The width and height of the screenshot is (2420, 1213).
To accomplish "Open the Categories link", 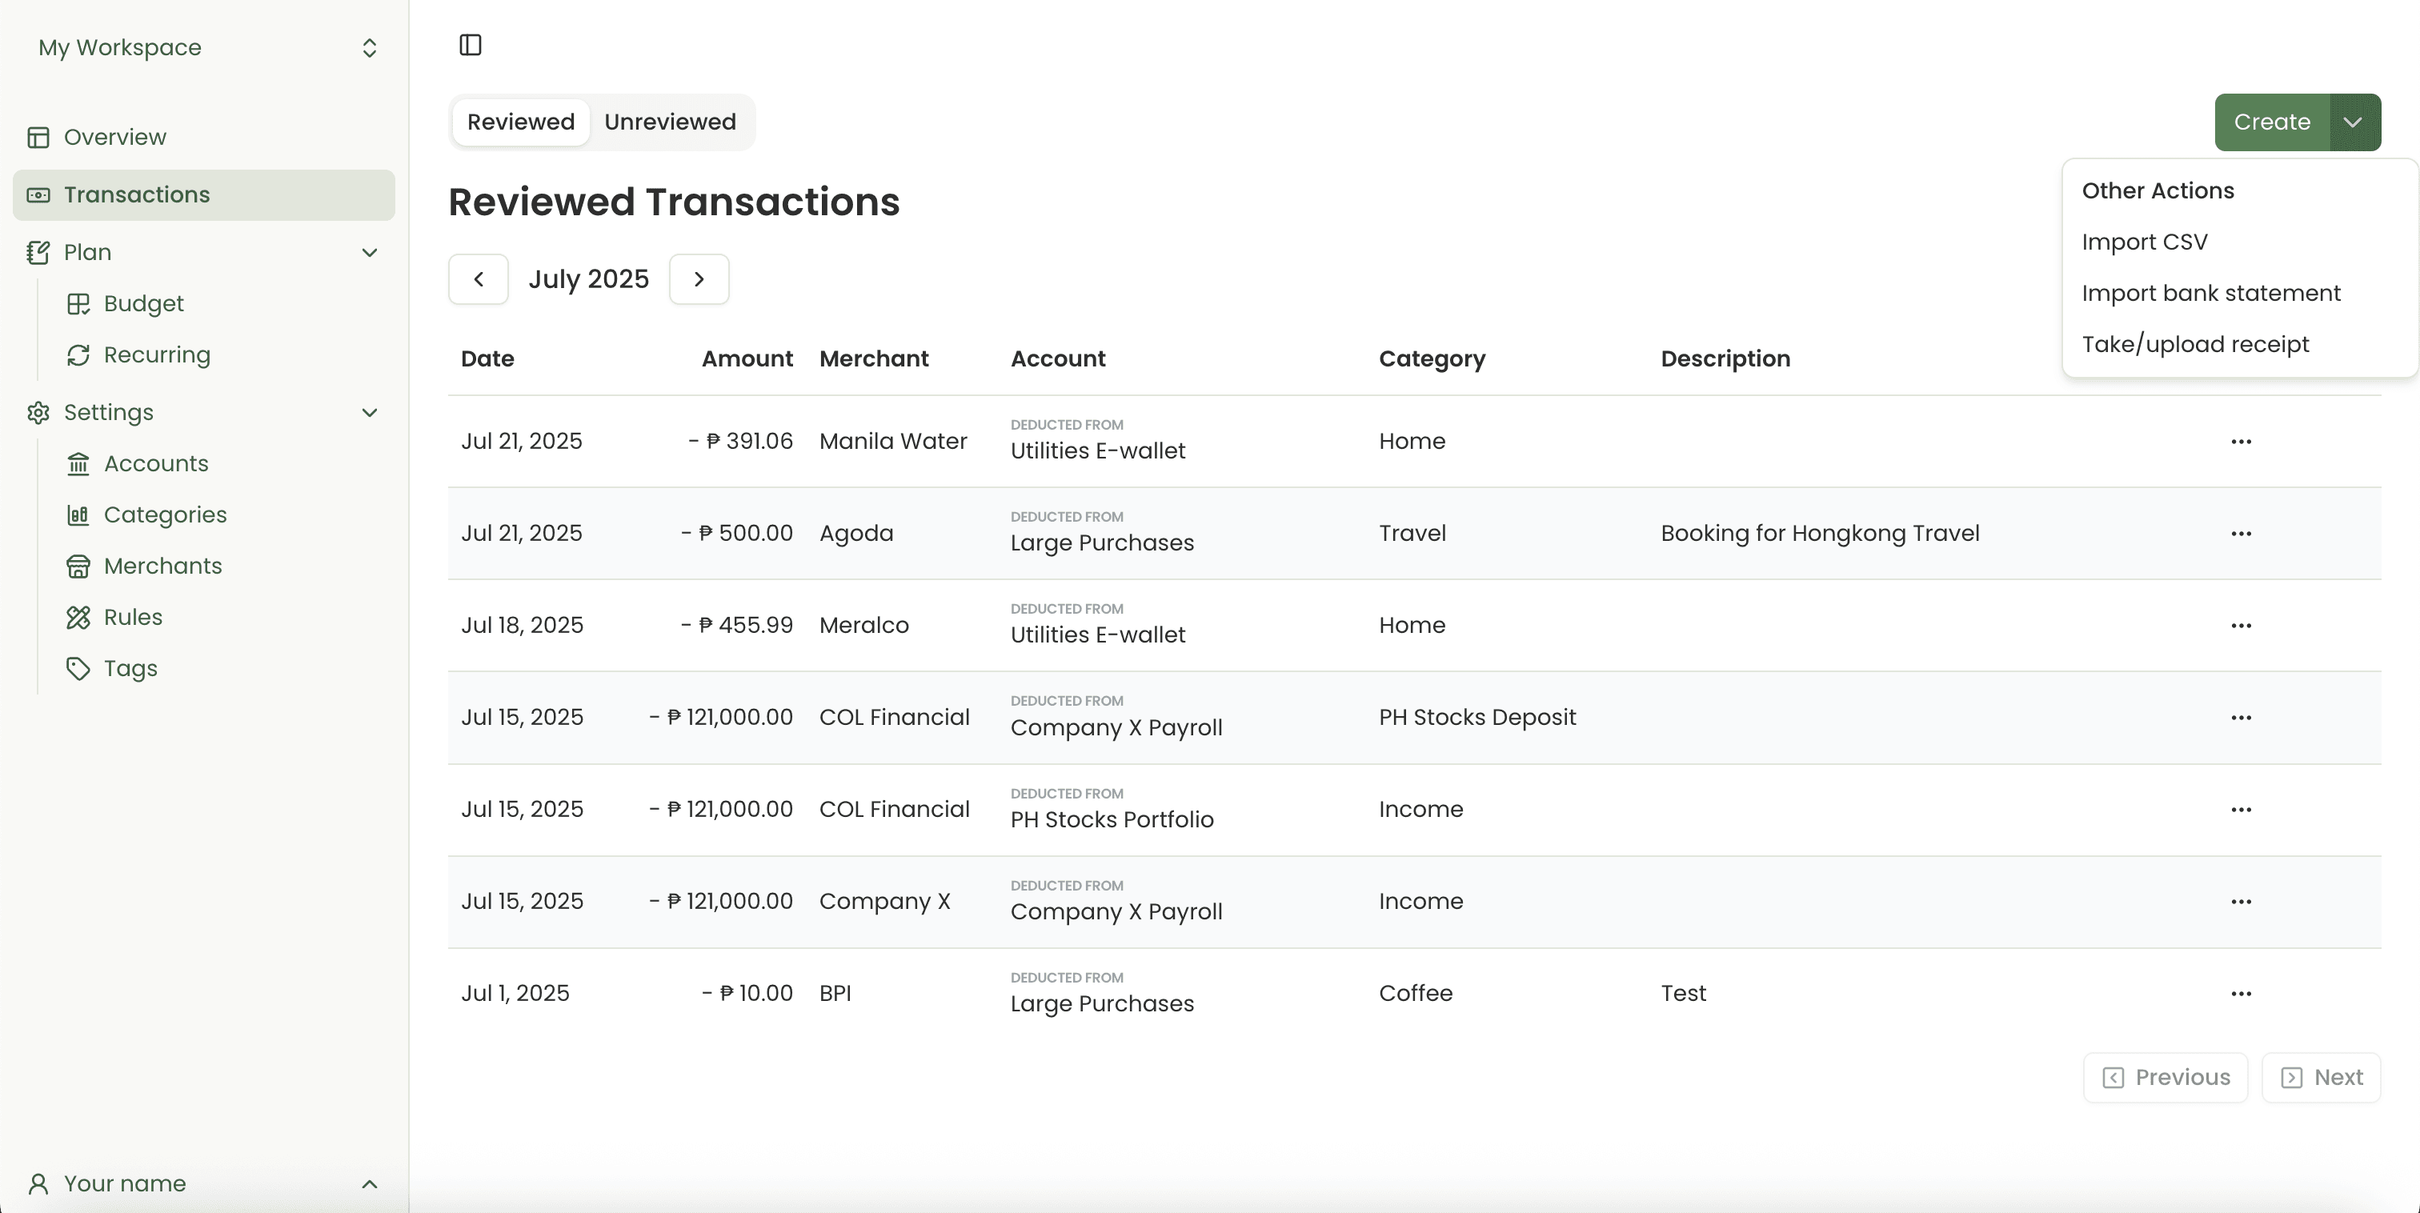I will click(x=166, y=515).
